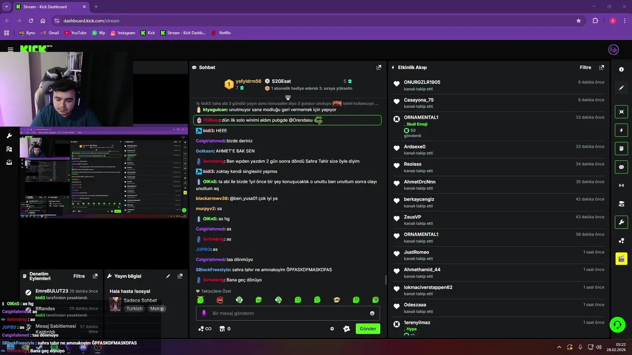
Task: Click the info icon in the right sidebar
Action: [621, 70]
